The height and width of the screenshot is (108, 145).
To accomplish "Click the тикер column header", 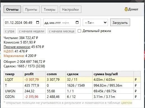I will [13, 74].
